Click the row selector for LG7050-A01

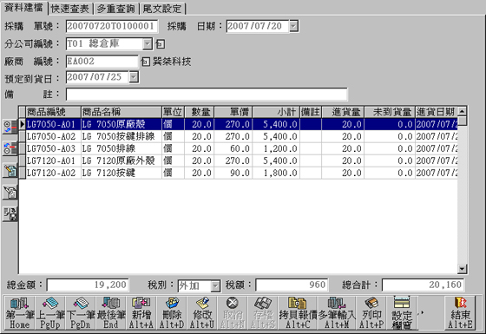pos(22,124)
